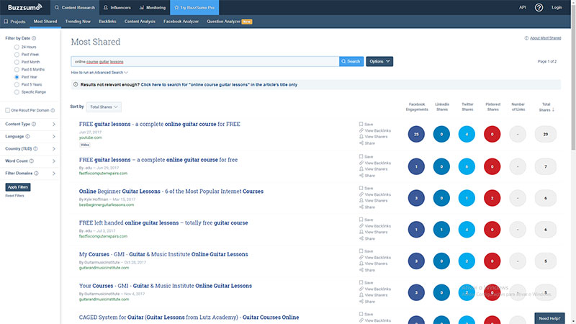Open the help question mark icon
This screenshot has height=324, width=576.
tap(539, 7)
